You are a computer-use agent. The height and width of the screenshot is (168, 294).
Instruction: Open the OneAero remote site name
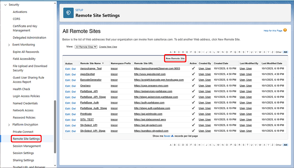[85, 86]
